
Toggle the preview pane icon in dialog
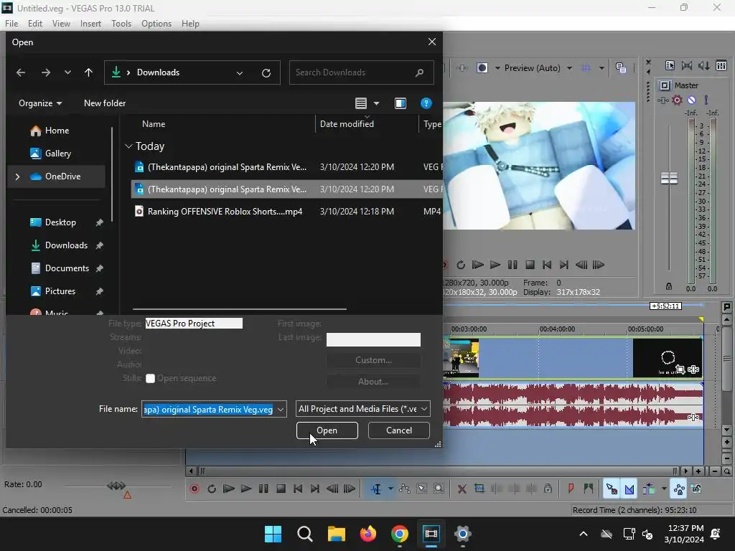[x=401, y=103]
